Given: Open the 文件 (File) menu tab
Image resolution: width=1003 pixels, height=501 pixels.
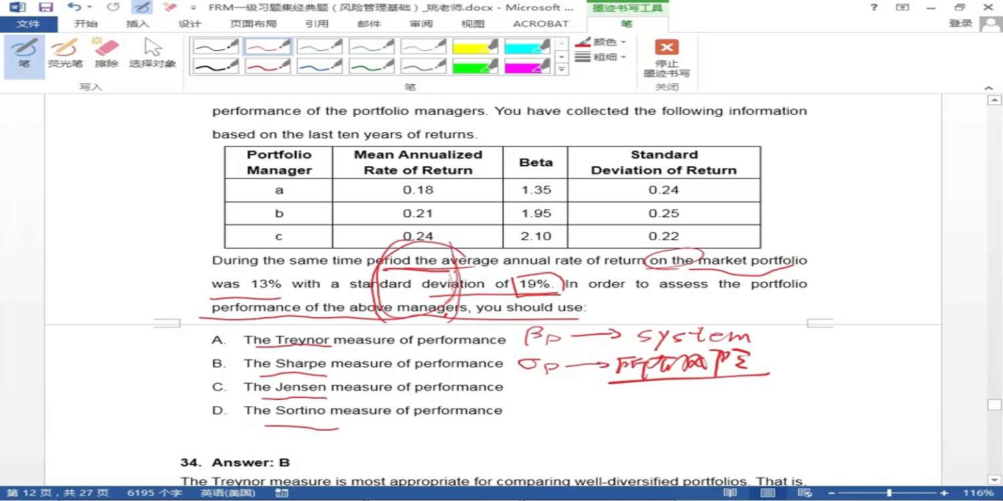Looking at the screenshot, I should (28, 24).
